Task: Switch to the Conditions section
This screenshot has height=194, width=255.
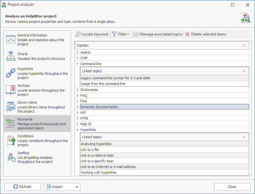Action: [37, 140]
